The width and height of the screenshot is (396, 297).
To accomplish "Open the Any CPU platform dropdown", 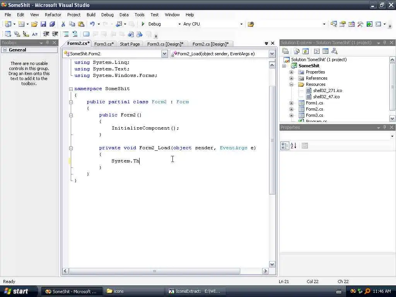I will 241,24.
